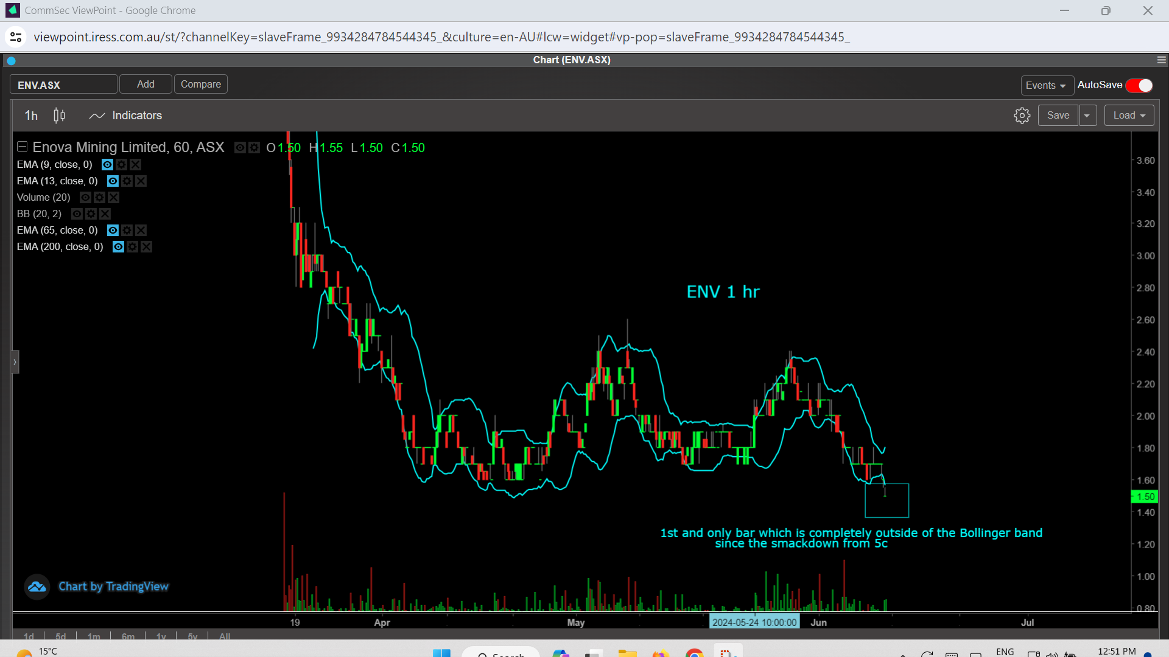Open the Load dropdown
Screen dimensions: 1169x657
(x=1129, y=116)
